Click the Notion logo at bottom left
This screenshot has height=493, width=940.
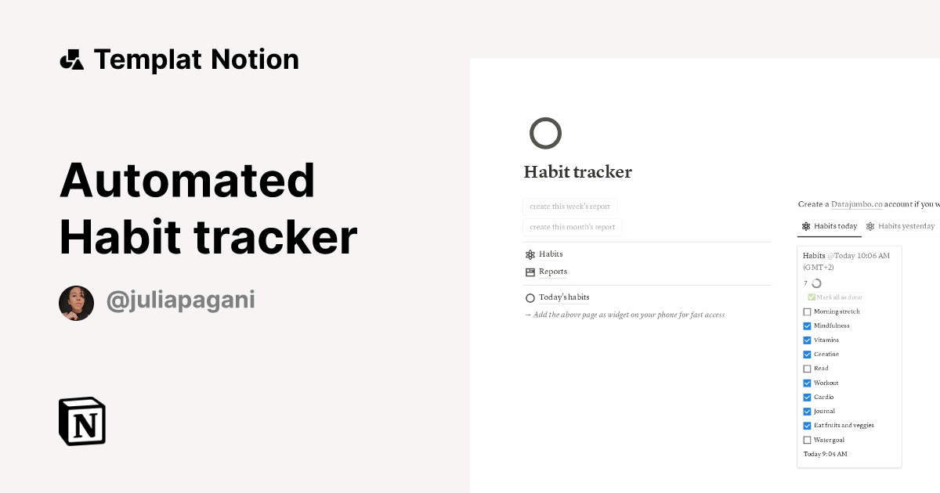81,421
